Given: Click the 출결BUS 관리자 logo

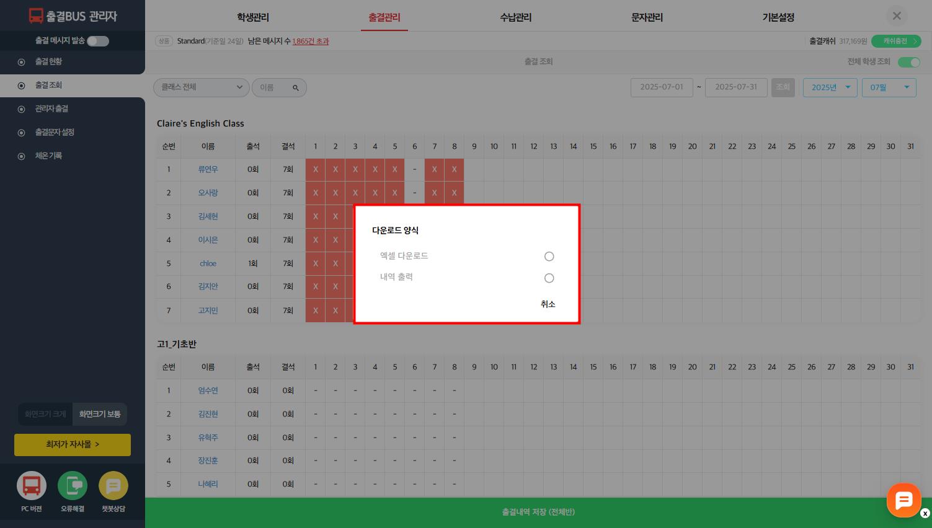Looking at the screenshot, I should pyautogui.click(x=73, y=16).
